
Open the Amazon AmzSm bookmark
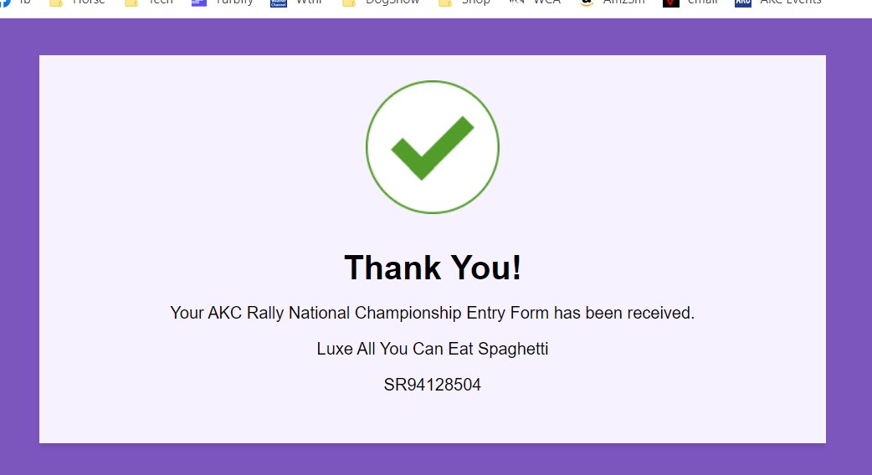tap(612, 3)
